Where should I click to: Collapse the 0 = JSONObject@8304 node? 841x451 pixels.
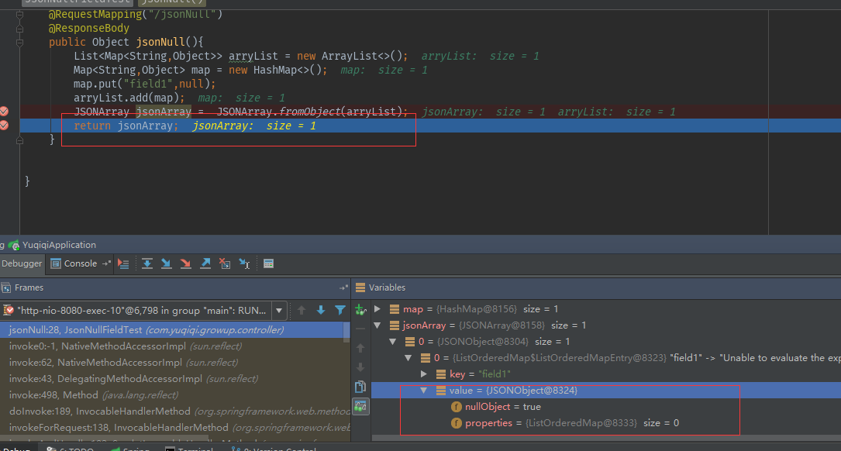(393, 342)
